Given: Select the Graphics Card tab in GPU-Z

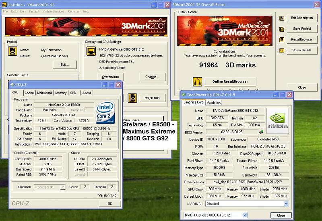Looking at the screenshot, I should 194,102.
